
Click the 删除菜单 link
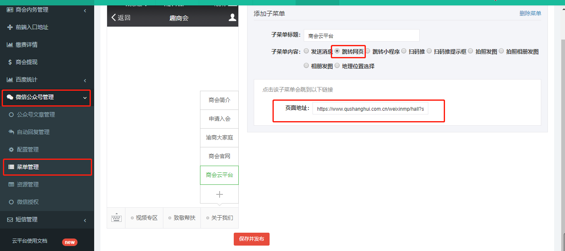(x=530, y=13)
